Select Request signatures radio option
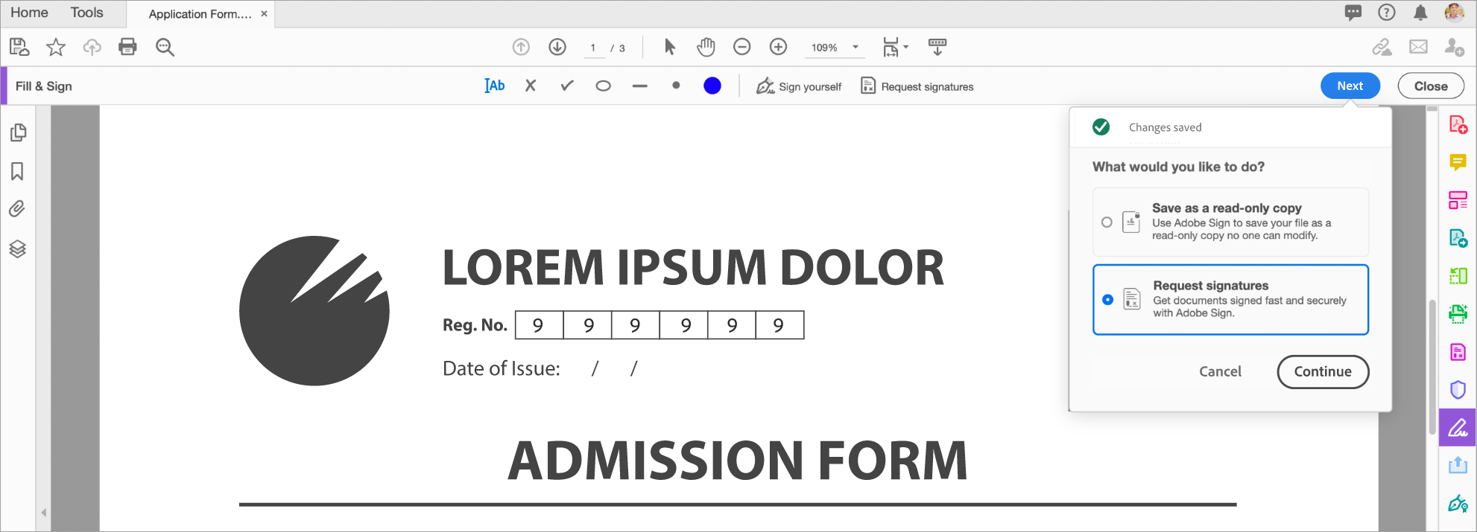1477x532 pixels. click(x=1107, y=299)
